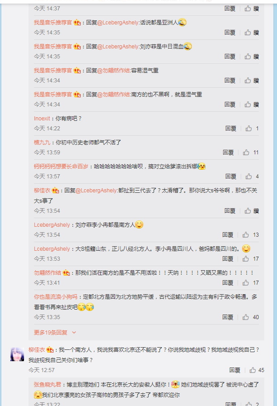Open 你也是流浪小狗吗 username link
This screenshot has width=277, height=406.
click(55, 297)
